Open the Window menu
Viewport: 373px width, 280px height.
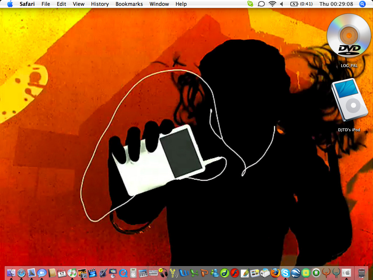[159, 4]
